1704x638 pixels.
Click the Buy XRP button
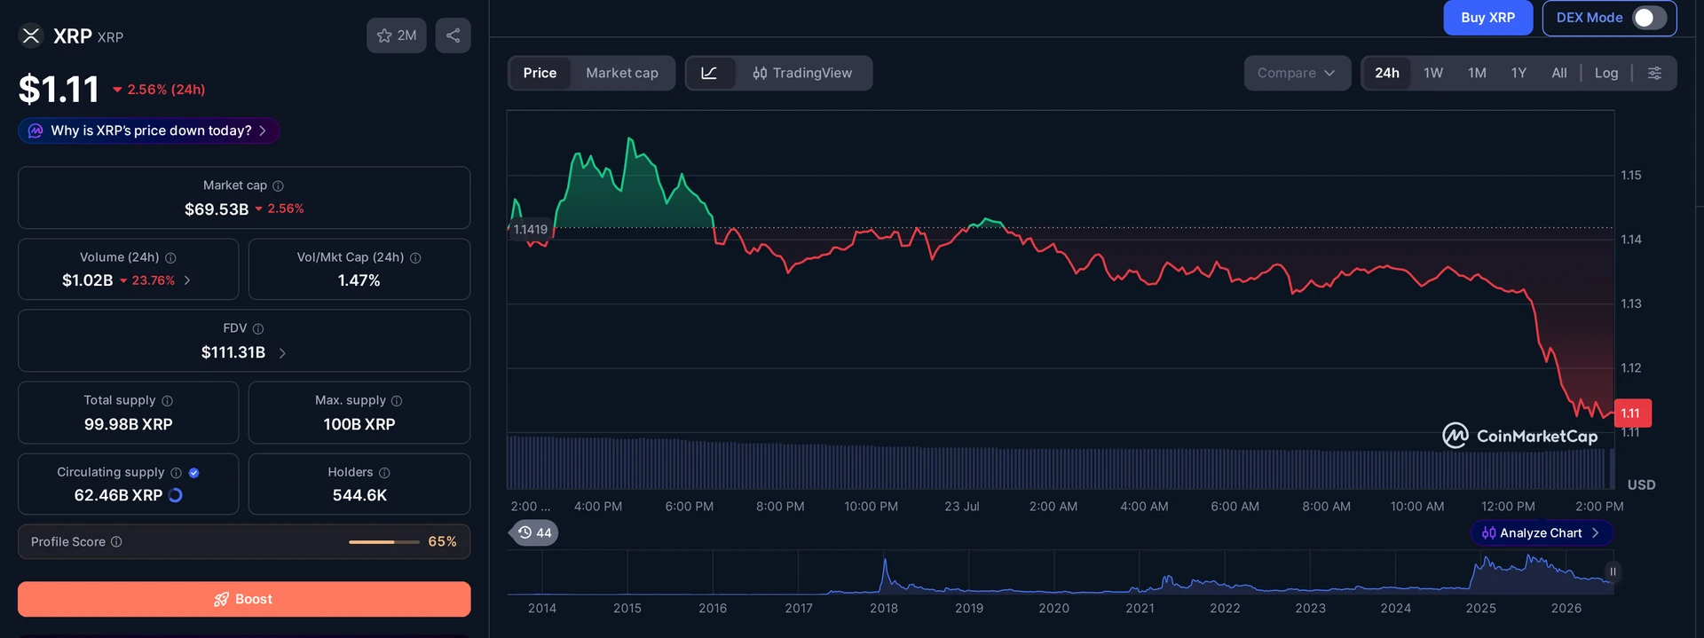pos(1488,18)
